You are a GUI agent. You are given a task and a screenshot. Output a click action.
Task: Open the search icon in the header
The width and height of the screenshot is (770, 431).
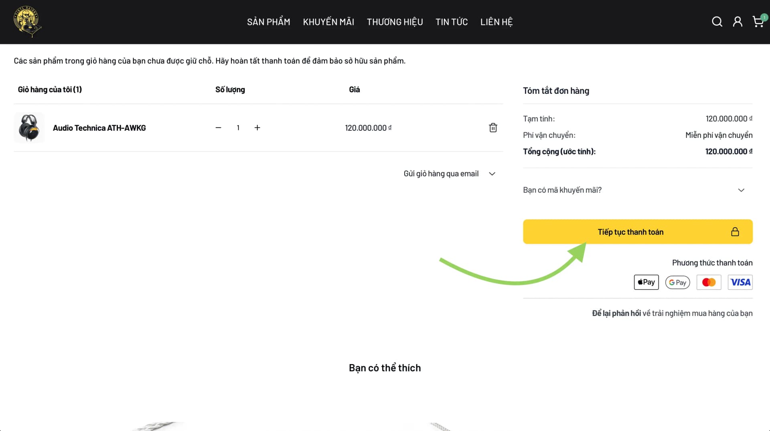pyautogui.click(x=717, y=22)
